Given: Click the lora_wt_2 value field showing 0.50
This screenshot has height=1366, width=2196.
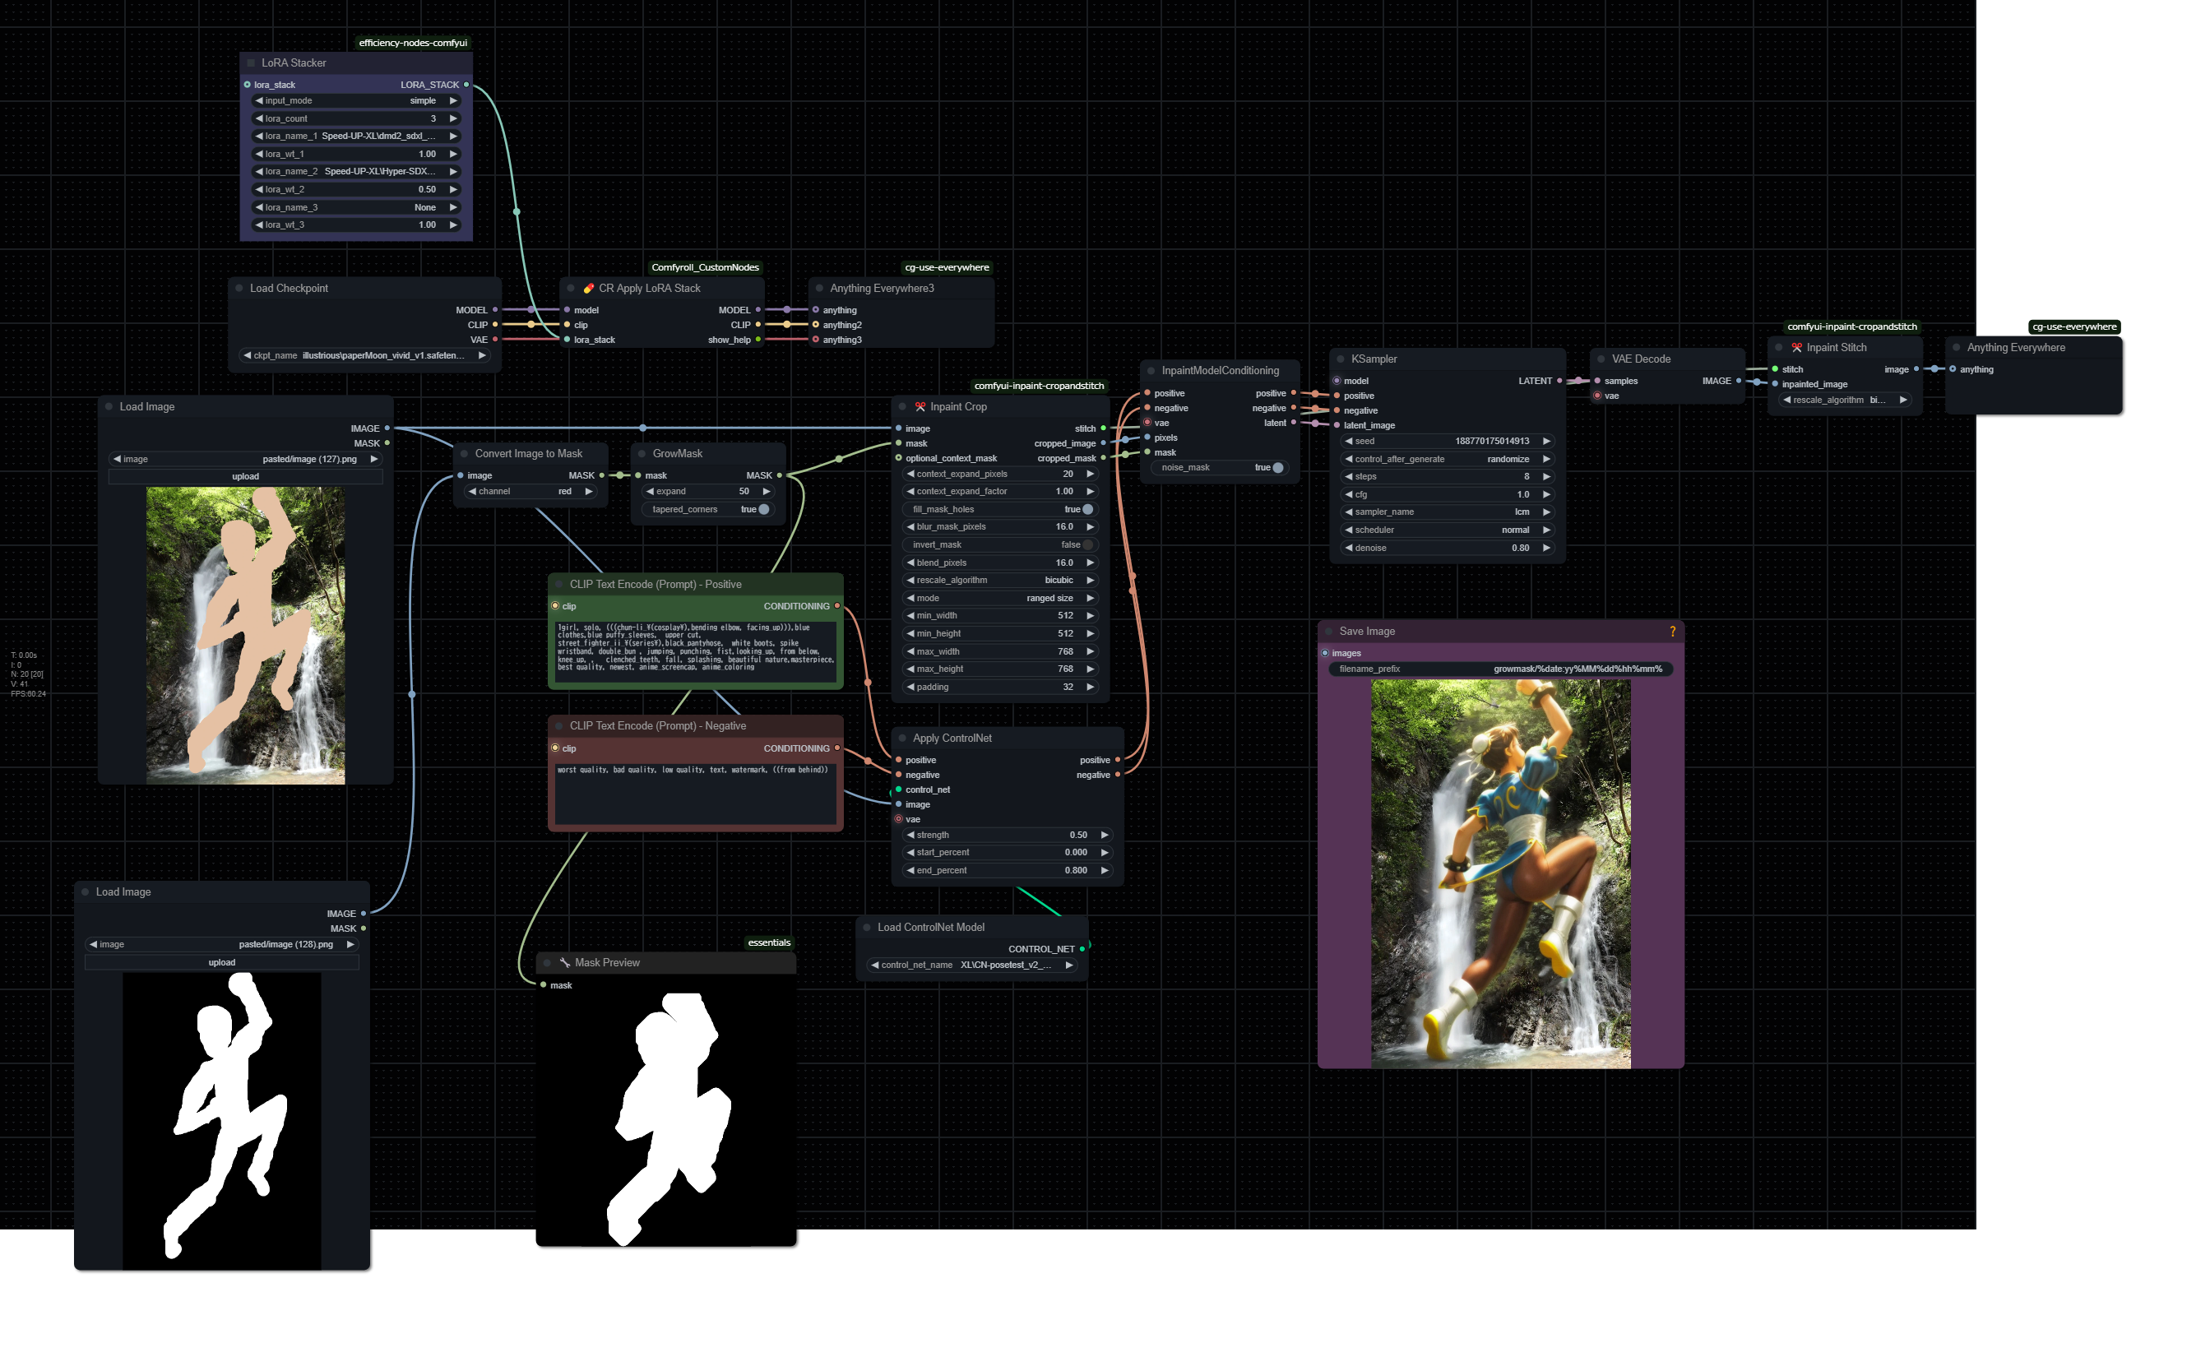Looking at the screenshot, I should click(x=357, y=190).
